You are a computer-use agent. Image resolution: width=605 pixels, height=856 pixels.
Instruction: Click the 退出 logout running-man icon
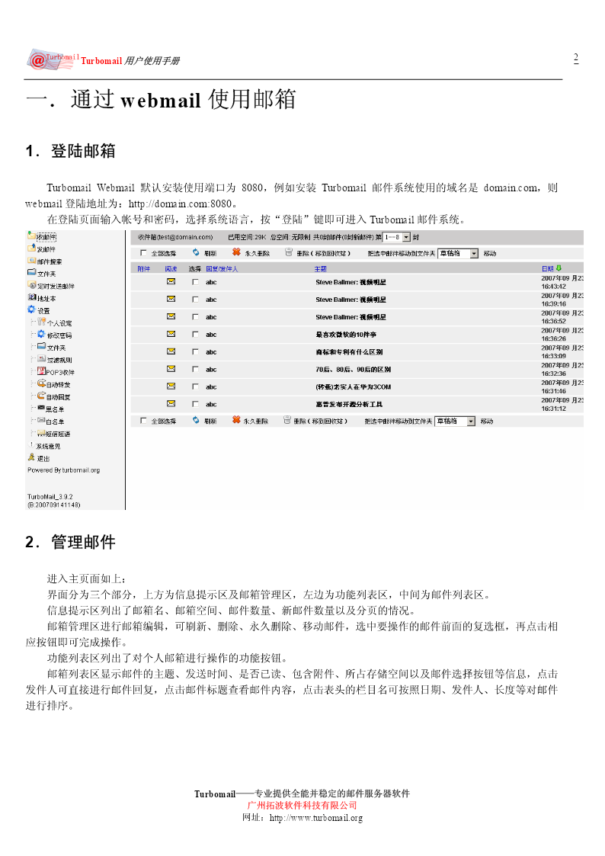[31, 457]
